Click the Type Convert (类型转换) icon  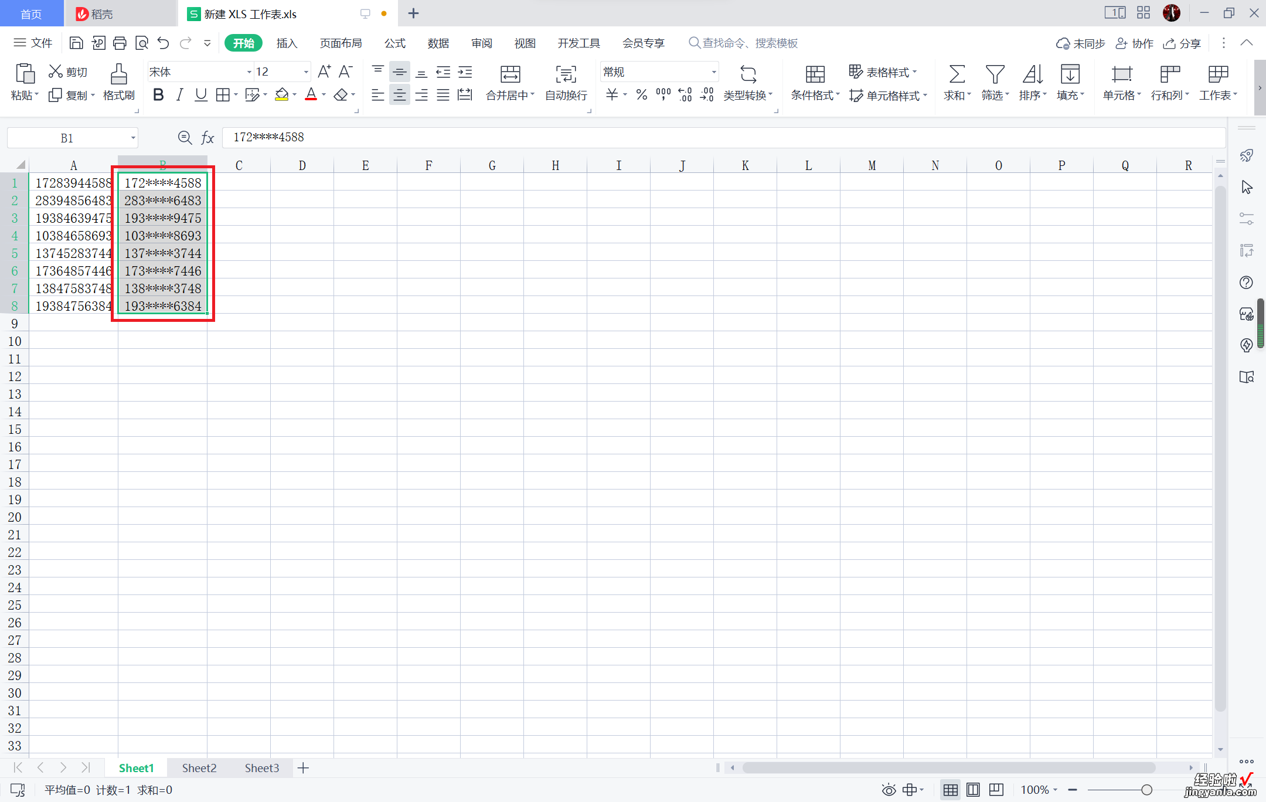[748, 74]
